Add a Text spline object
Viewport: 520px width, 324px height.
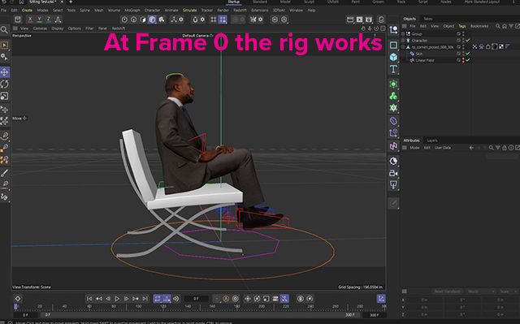pos(393,69)
